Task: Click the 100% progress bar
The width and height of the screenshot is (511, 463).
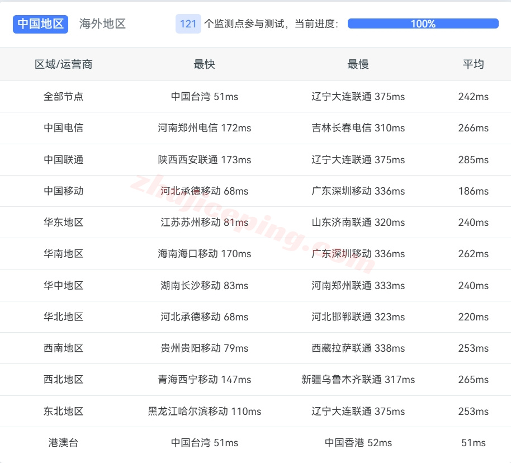Action: click(x=423, y=24)
